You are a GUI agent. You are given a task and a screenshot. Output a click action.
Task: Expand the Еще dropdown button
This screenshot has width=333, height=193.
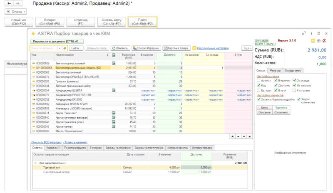point(246,48)
